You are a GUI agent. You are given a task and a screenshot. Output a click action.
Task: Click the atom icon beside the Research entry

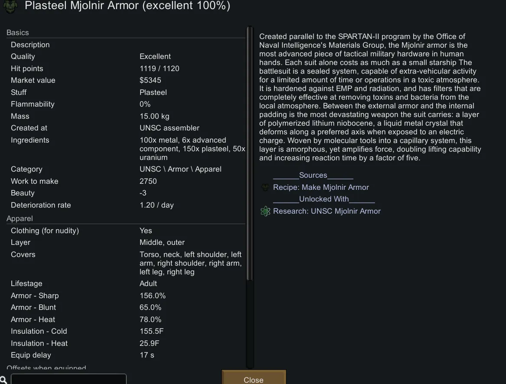(265, 211)
